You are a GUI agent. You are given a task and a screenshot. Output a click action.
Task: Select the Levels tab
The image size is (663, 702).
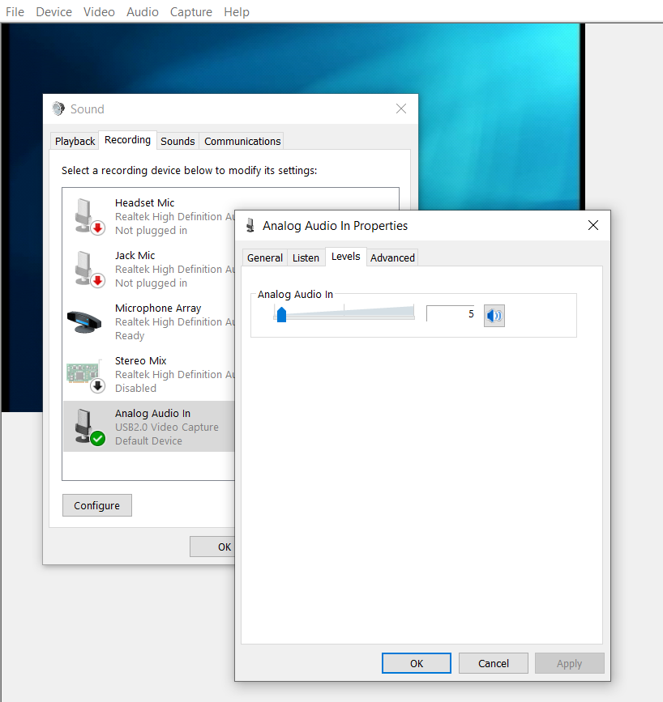click(x=345, y=257)
